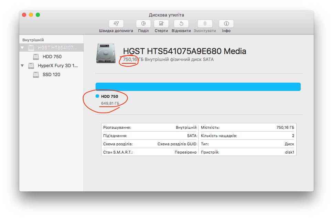Viewport: 333px width, 219px height.
Task: Click the SSD 120 volume drive icon
Action: point(36,75)
